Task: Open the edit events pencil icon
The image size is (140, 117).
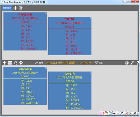Action: pyautogui.click(x=21, y=8)
